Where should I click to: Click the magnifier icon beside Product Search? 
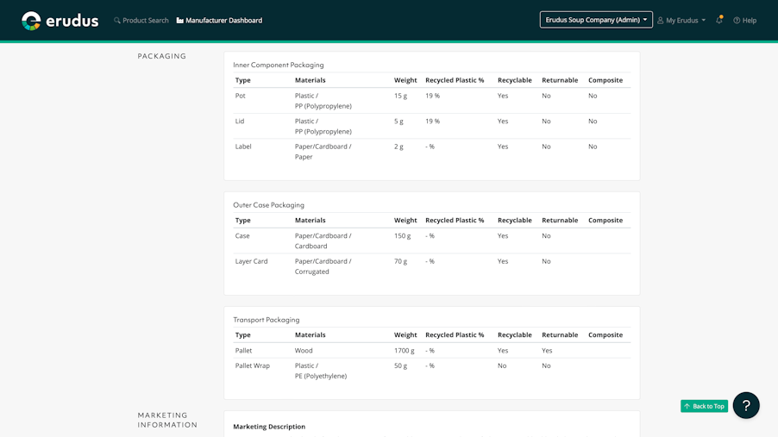[x=117, y=21]
